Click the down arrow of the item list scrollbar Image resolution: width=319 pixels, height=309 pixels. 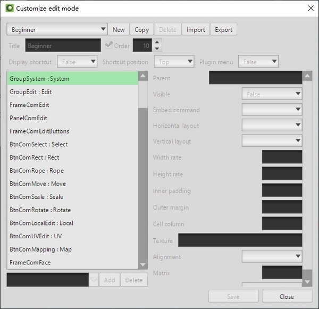pyautogui.click(x=143, y=265)
